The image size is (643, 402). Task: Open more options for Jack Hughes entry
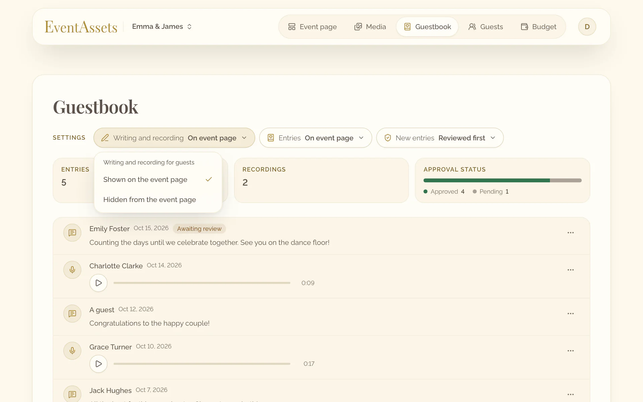[571, 395]
